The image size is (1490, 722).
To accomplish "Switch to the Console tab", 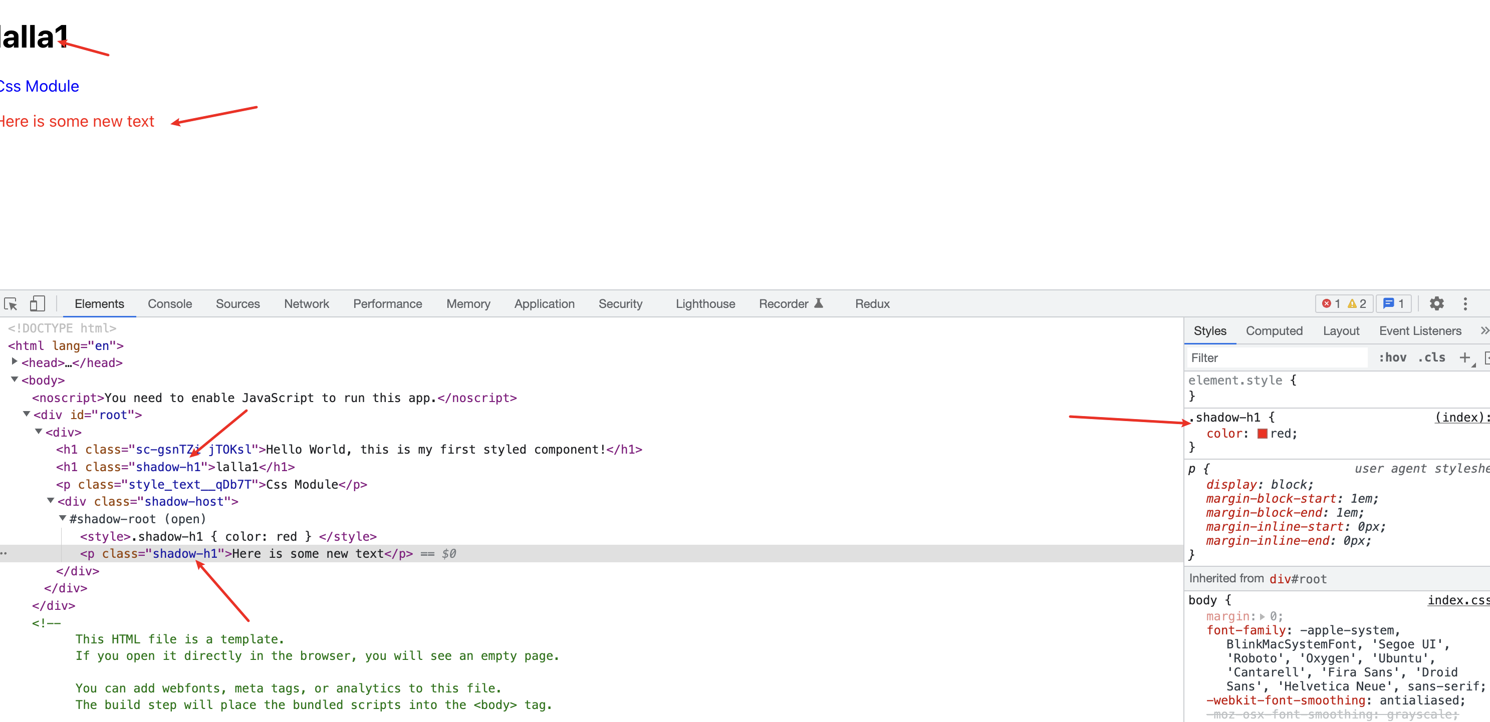I will click(169, 303).
